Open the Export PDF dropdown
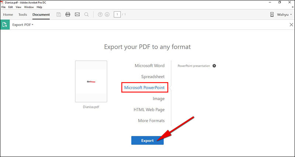295x157 pixels. pos(23,25)
